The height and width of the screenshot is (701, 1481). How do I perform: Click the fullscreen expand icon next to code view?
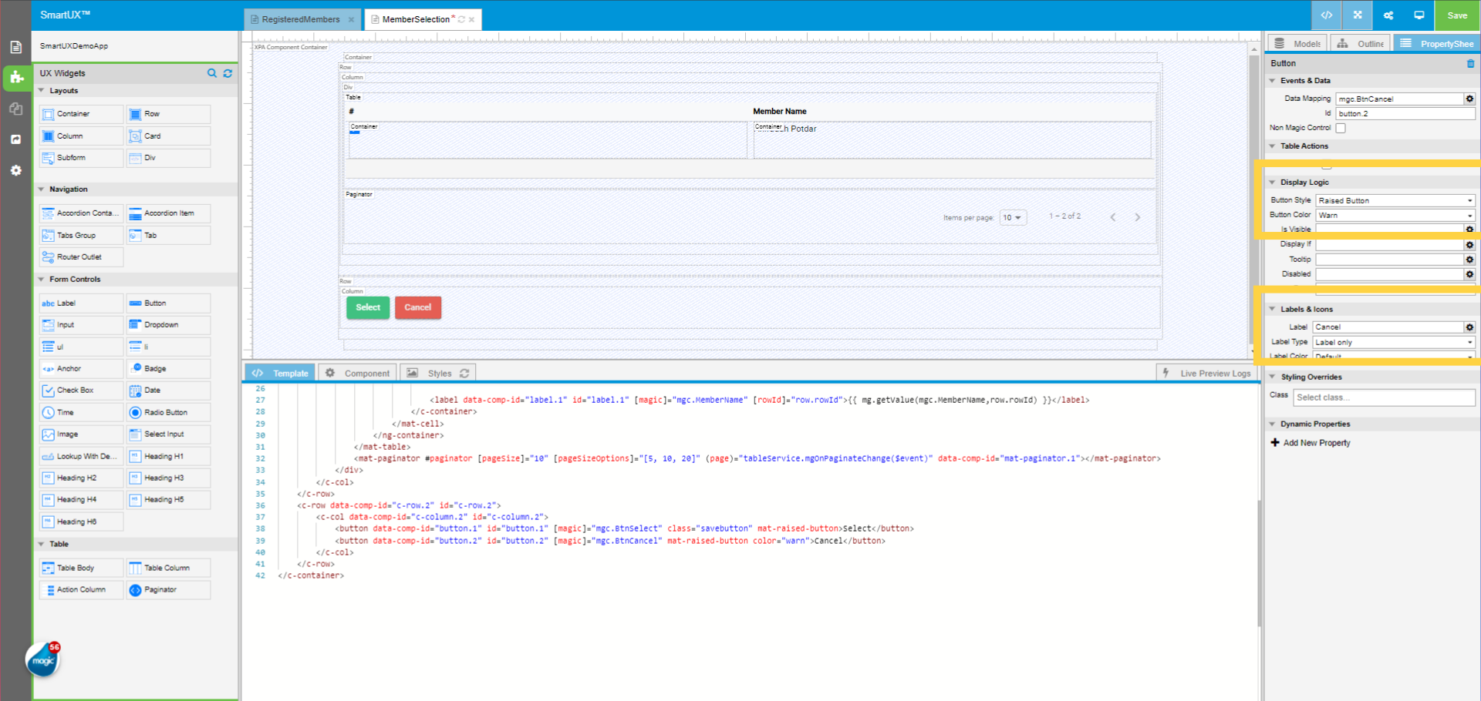(x=1356, y=15)
